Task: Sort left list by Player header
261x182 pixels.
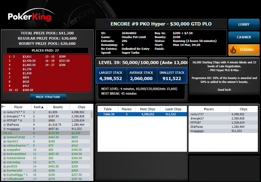Action: (18, 107)
